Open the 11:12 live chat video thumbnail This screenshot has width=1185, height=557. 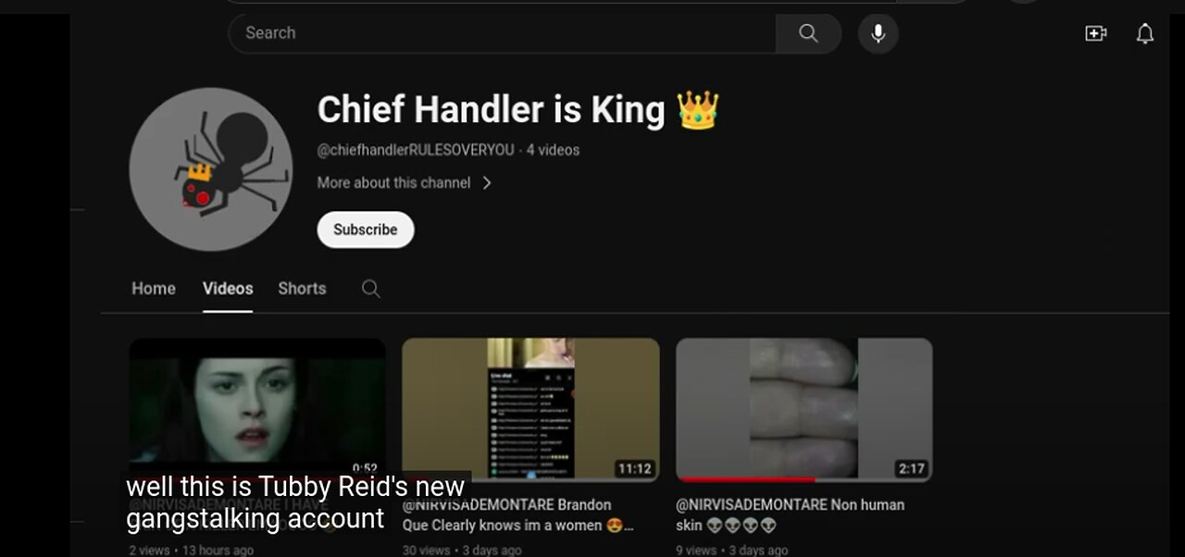530,410
